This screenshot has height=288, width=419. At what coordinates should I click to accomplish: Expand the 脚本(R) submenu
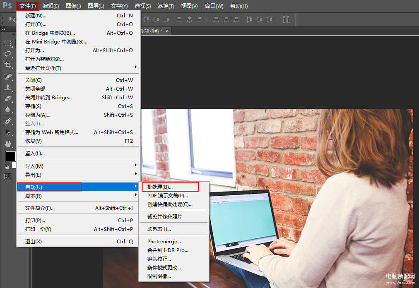[x=78, y=196]
